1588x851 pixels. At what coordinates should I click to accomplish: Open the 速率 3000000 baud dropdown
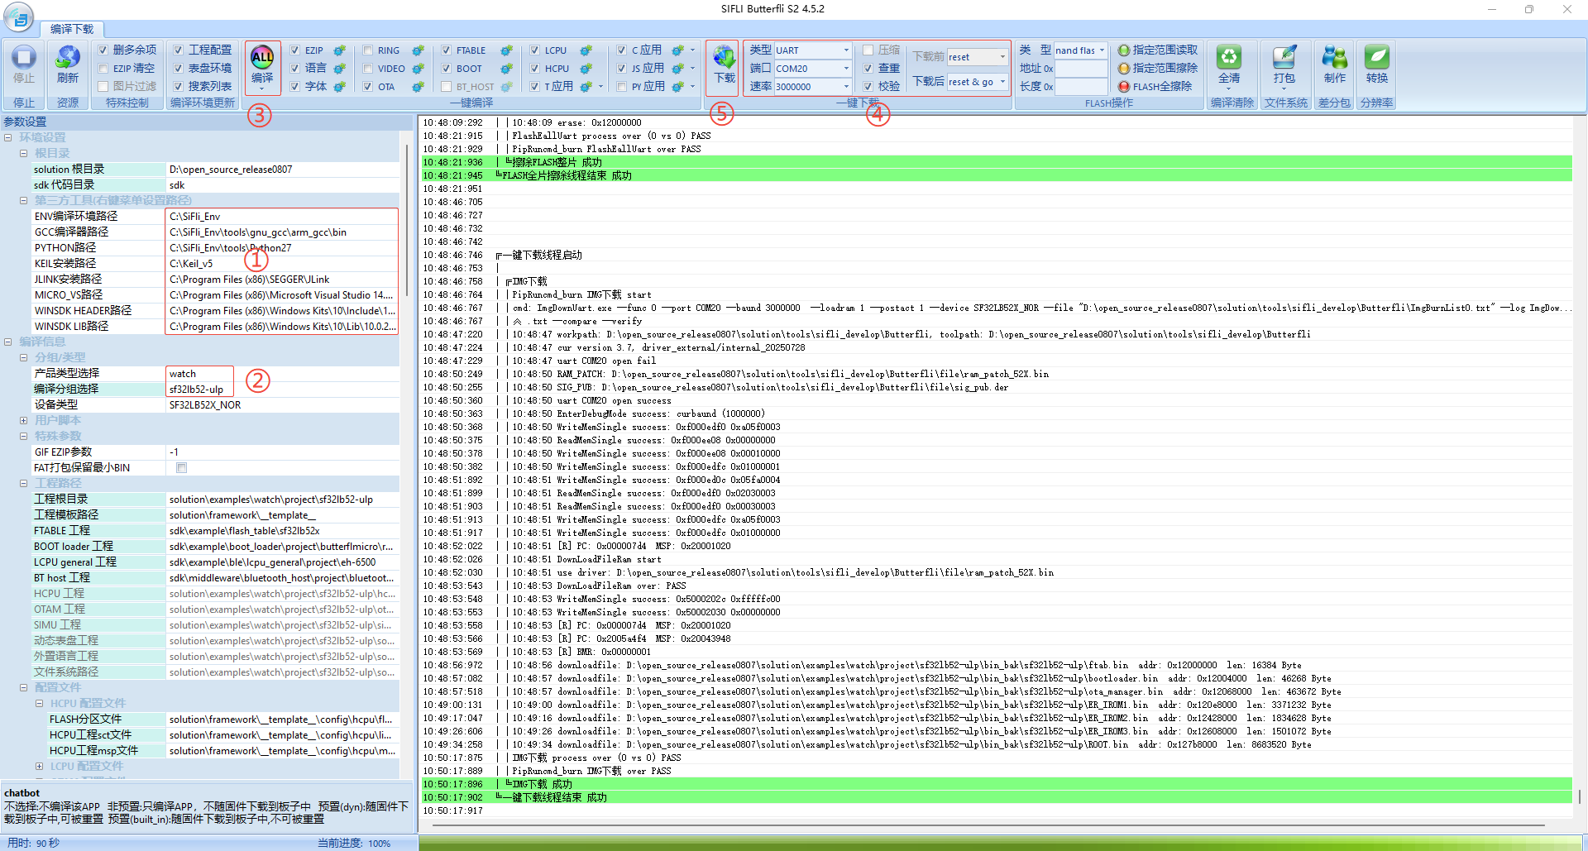tap(845, 87)
